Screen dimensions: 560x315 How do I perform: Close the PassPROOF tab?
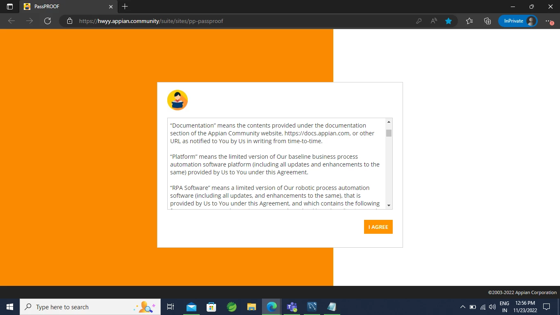pyautogui.click(x=111, y=7)
